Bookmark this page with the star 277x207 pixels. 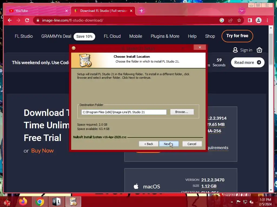239,20
